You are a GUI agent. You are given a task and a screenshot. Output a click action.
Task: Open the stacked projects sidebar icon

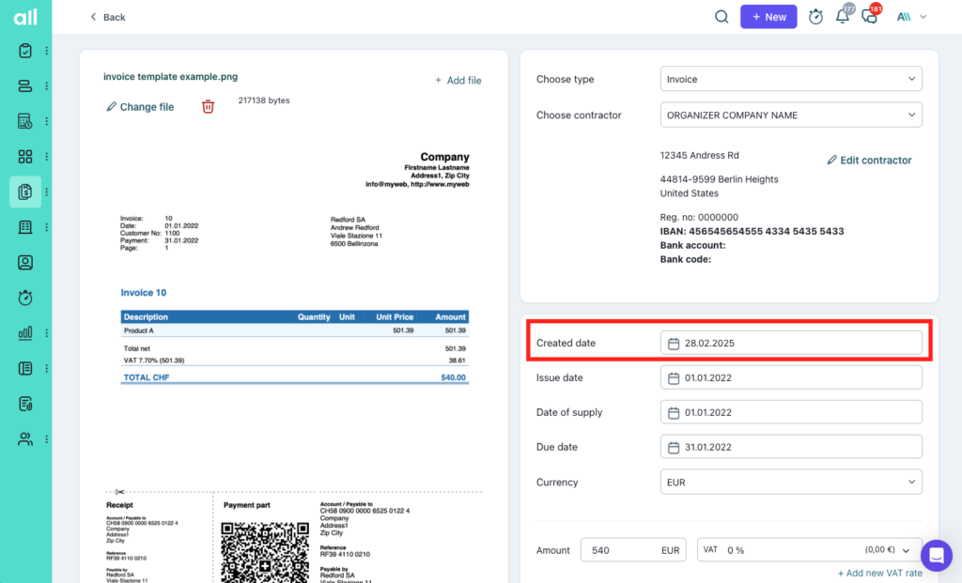coord(25,85)
